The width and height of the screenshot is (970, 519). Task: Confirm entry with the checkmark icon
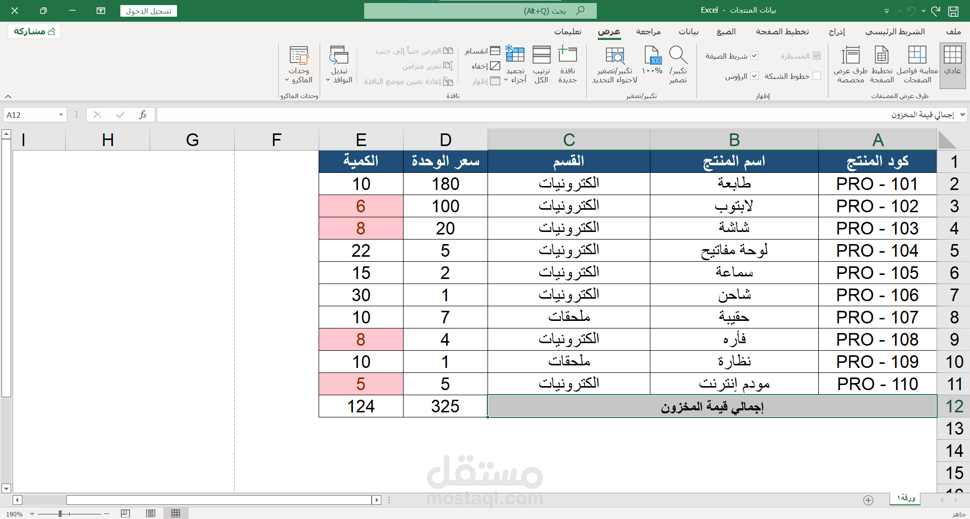tap(120, 115)
